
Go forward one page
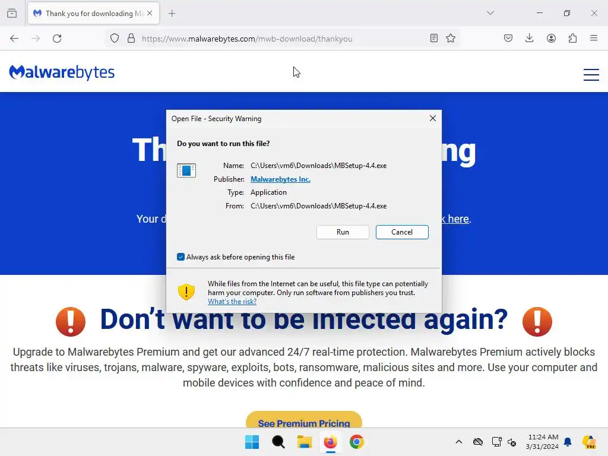(36, 39)
